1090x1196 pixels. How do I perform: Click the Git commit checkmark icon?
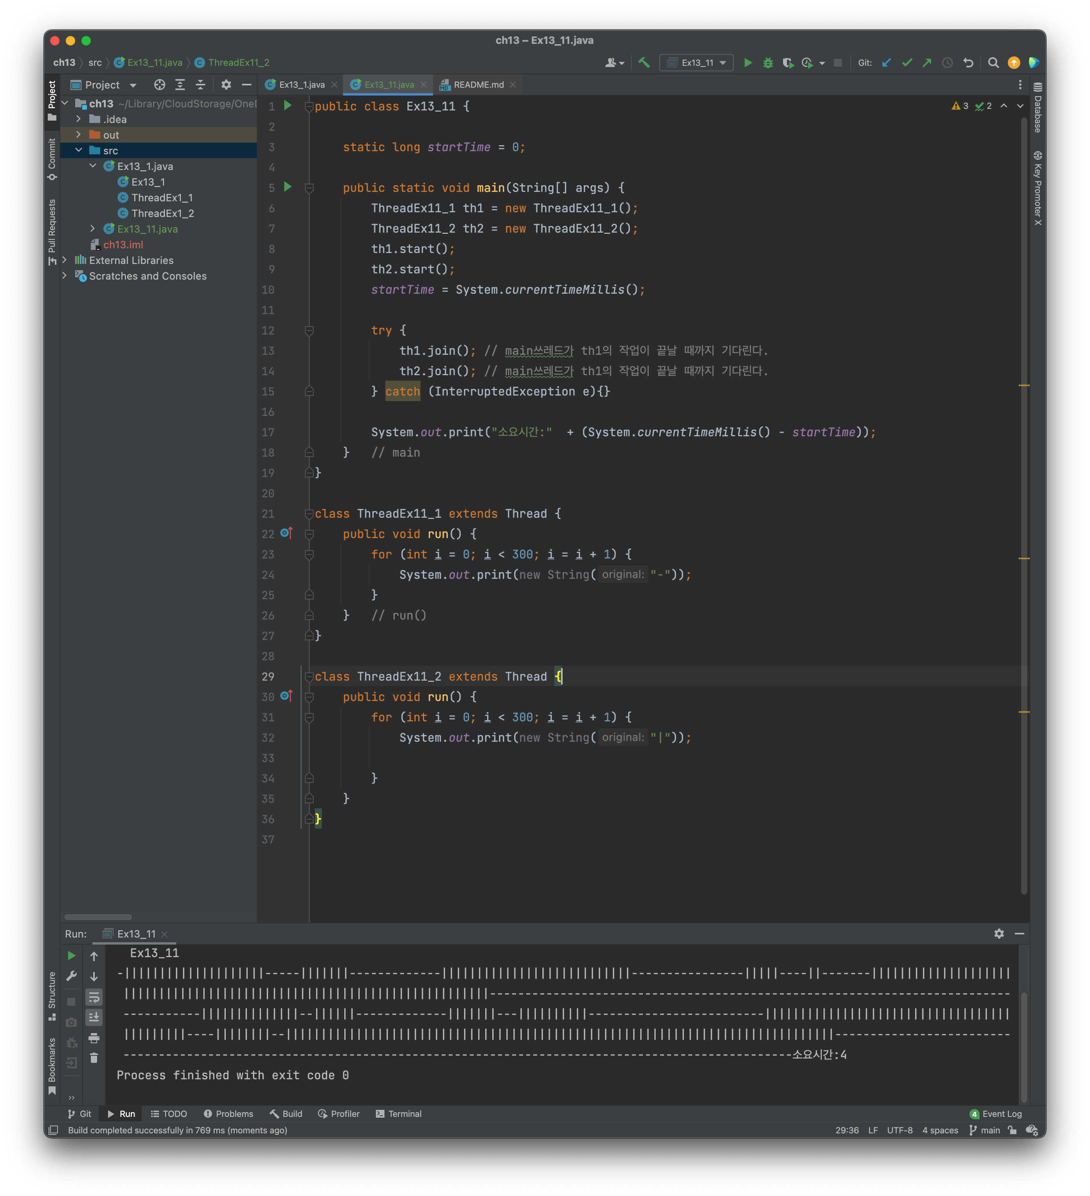click(x=907, y=62)
